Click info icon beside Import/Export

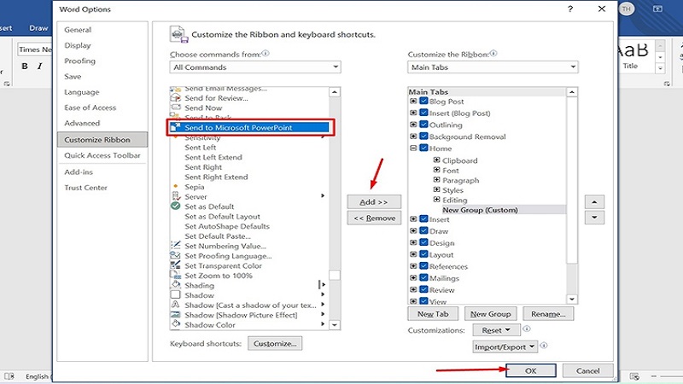pyautogui.click(x=544, y=346)
